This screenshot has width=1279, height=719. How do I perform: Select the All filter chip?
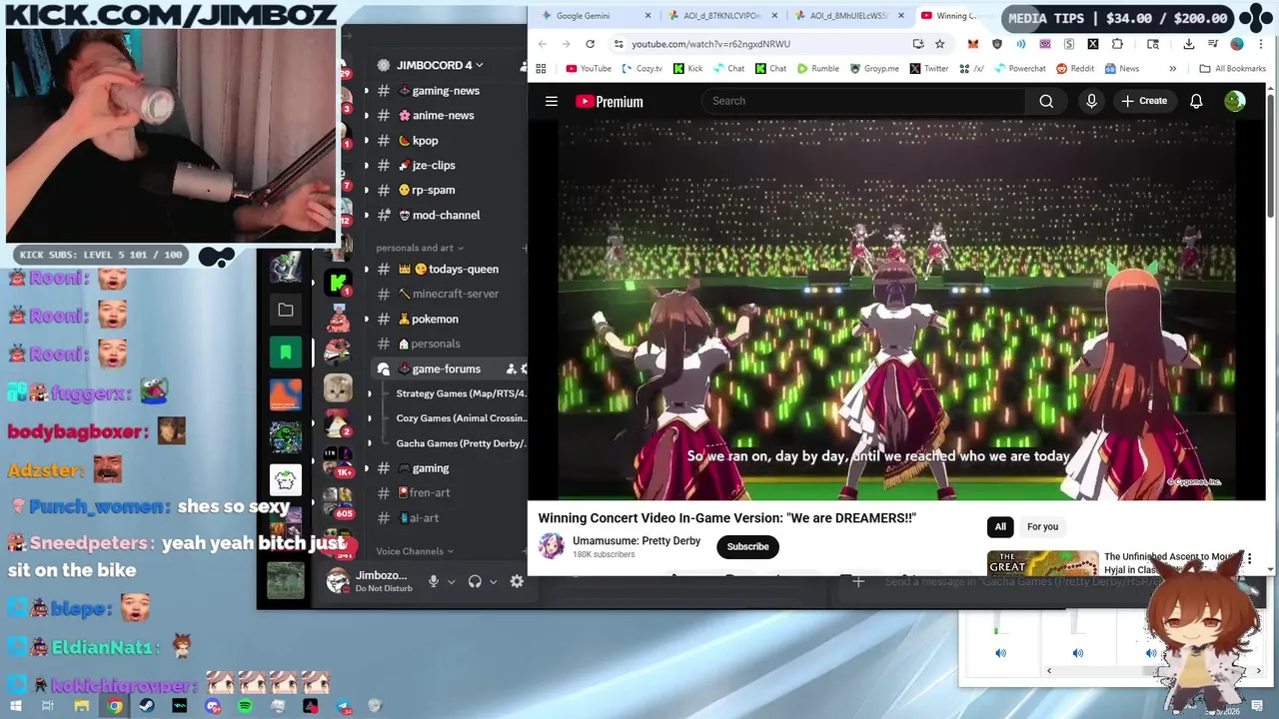click(x=1000, y=526)
